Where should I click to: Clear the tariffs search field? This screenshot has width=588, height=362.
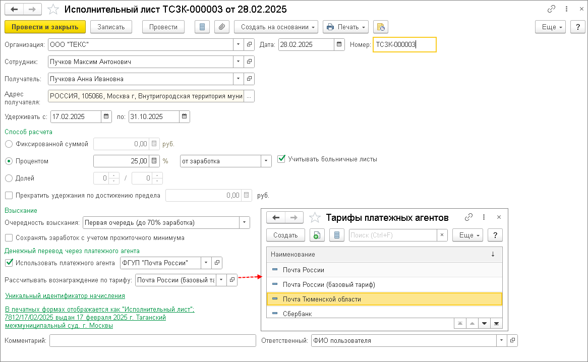442,235
